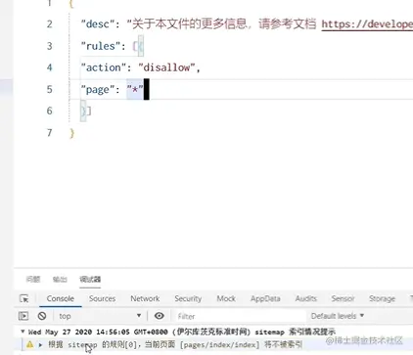This screenshot has width=413, height=355.
Task: Click the console Filter input field
Action: (x=241, y=316)
